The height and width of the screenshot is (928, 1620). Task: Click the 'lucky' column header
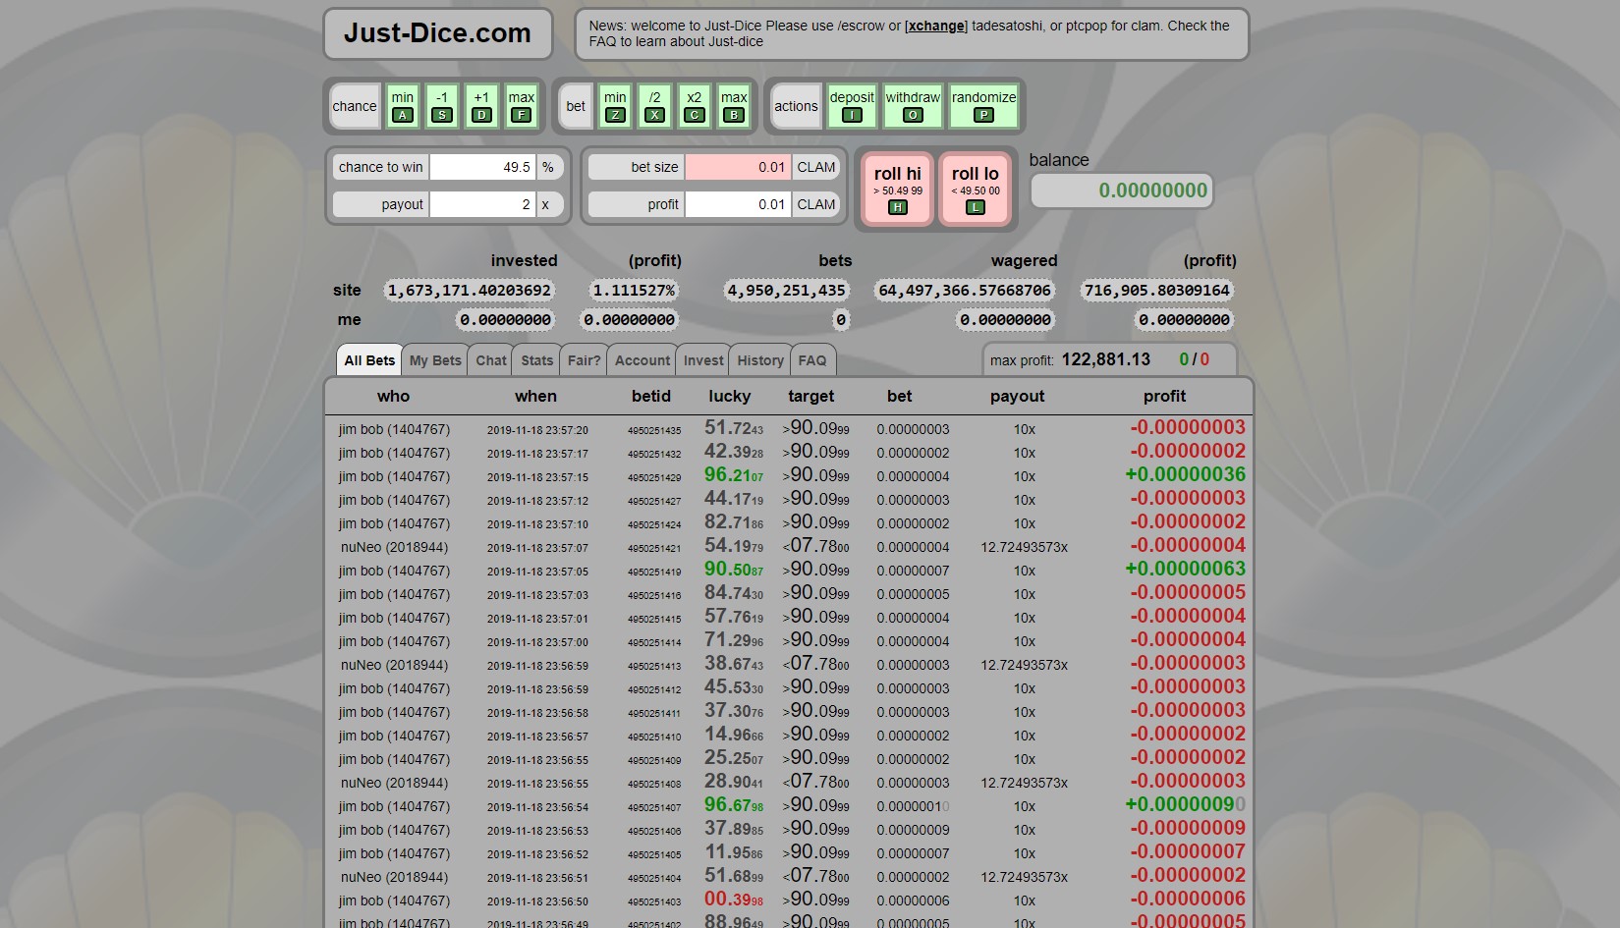[x=730, y=396]
